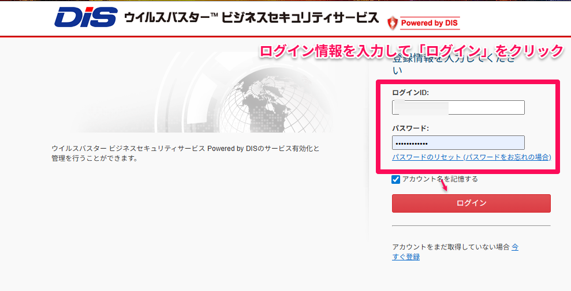Click the ログインID: field label

(410, 93)
